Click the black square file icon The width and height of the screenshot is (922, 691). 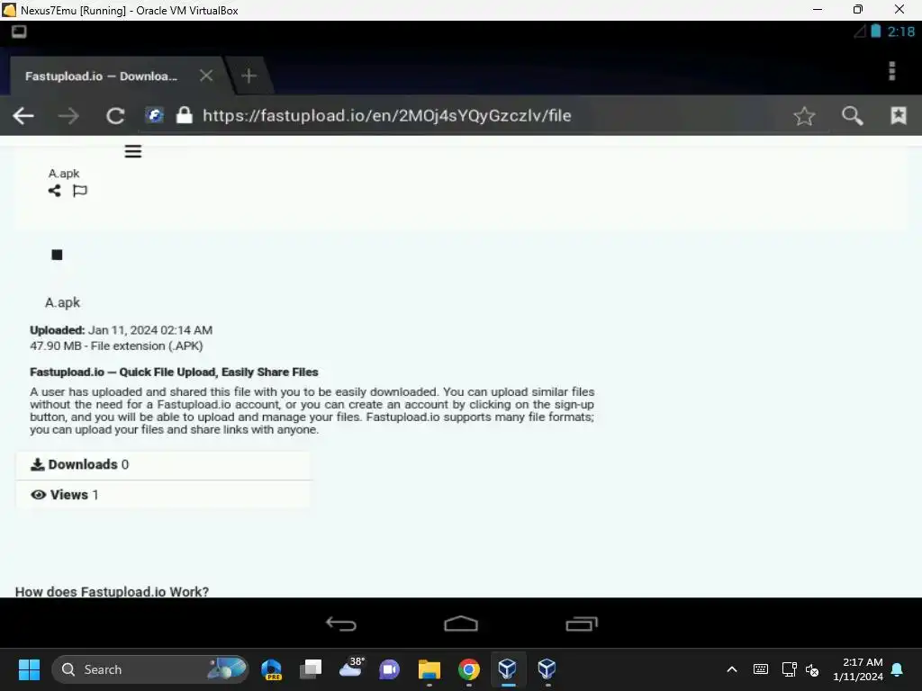coord(57,255)
